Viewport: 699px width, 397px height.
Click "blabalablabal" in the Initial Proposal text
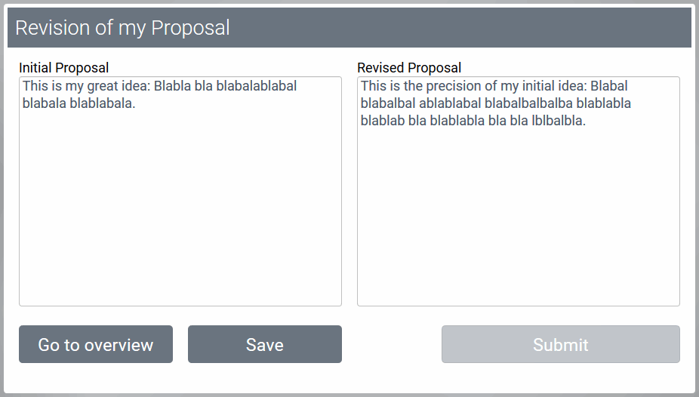(257, 86)
